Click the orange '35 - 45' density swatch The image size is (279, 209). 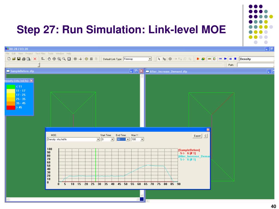(x=11, y=103)
